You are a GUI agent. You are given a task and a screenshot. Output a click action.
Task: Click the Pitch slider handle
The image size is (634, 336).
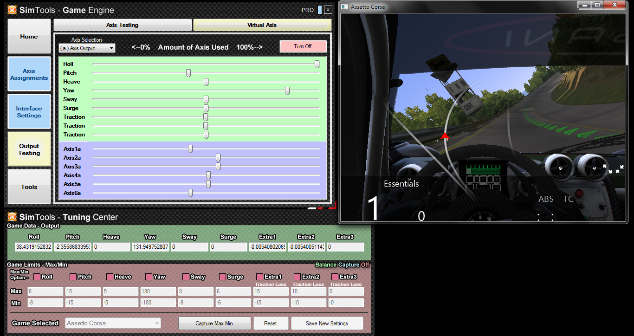tap(188, 73)
